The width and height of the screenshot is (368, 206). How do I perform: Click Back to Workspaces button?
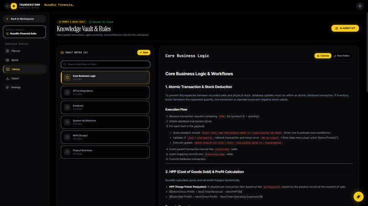[x=24, y=19]
